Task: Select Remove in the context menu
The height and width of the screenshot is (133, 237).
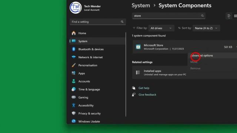Action: 196,68
